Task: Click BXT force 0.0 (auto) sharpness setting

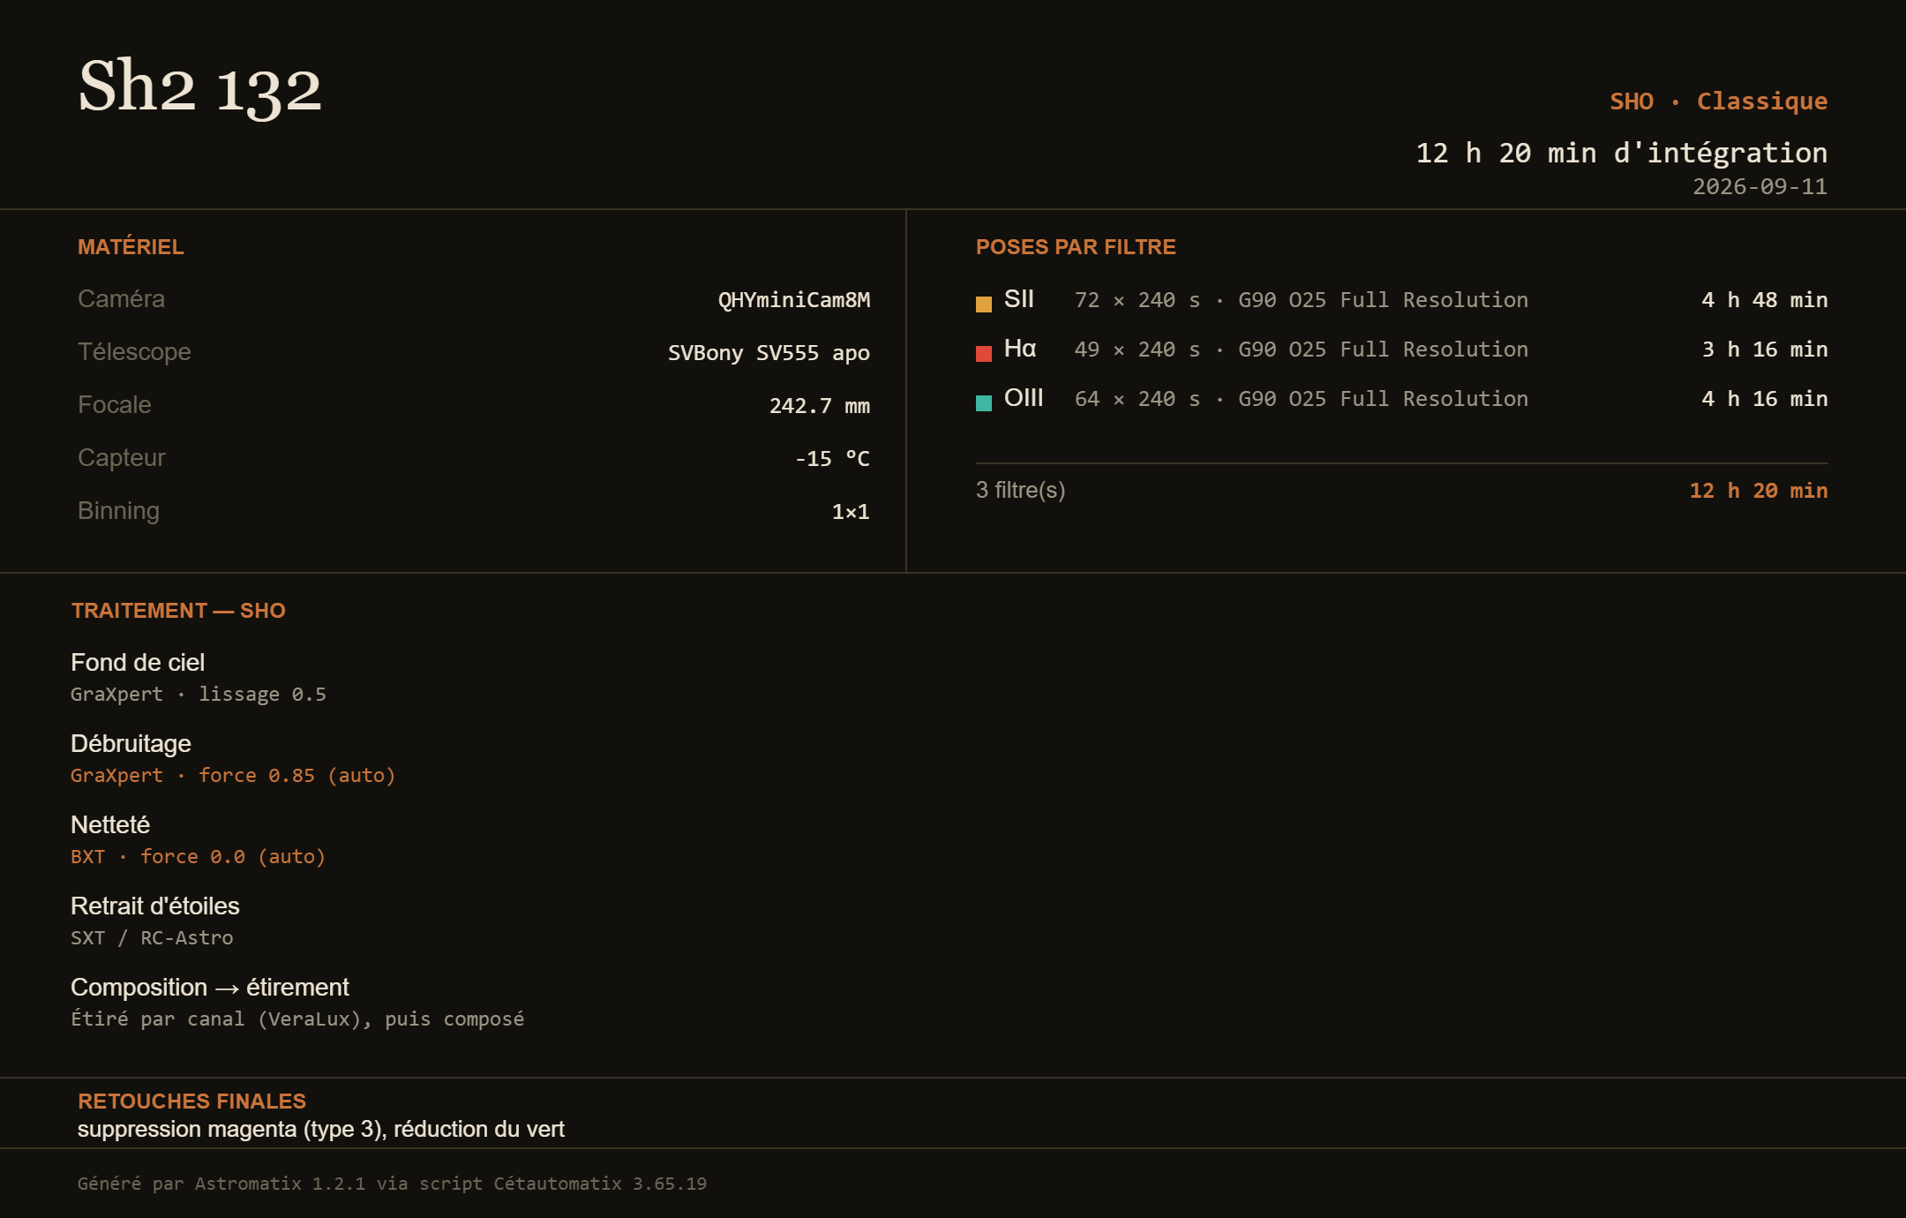Action: tap(199, 857)
